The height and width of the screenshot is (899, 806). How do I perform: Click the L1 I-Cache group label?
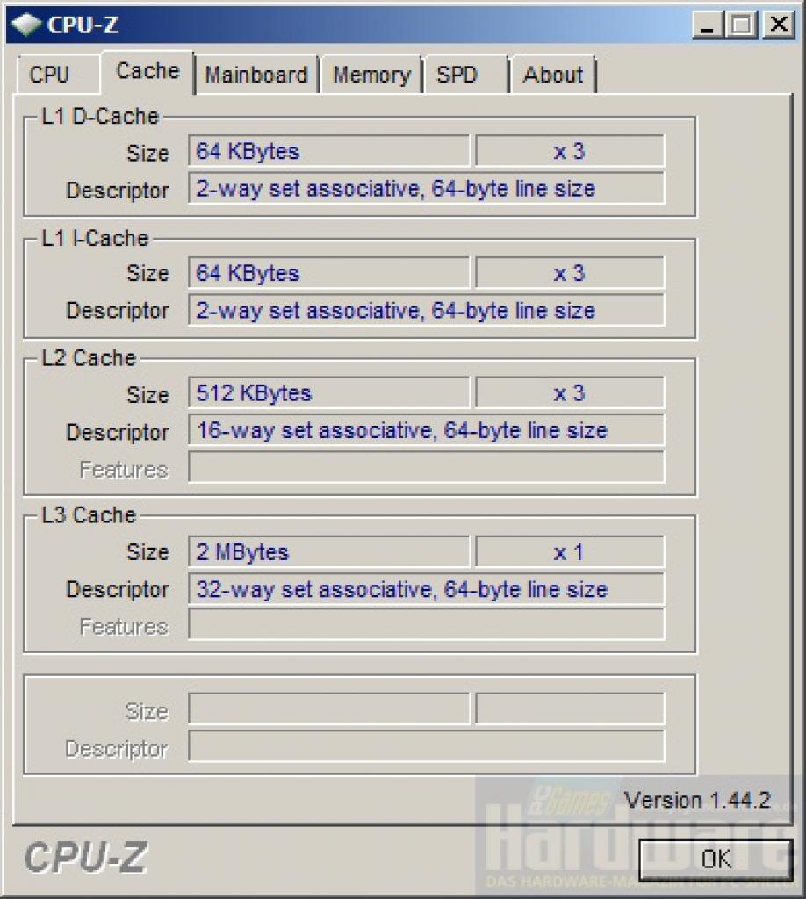click(95, 238)
